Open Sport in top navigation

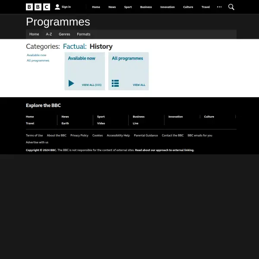click(x=128, y=7)
